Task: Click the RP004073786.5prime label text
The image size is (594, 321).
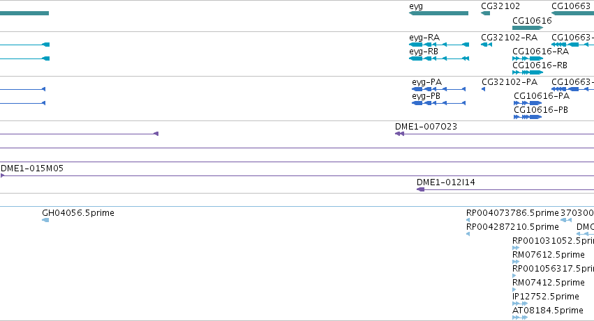Action: pos(512,213)
